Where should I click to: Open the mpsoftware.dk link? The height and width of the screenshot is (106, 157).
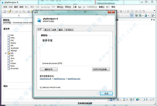[46, 79]
